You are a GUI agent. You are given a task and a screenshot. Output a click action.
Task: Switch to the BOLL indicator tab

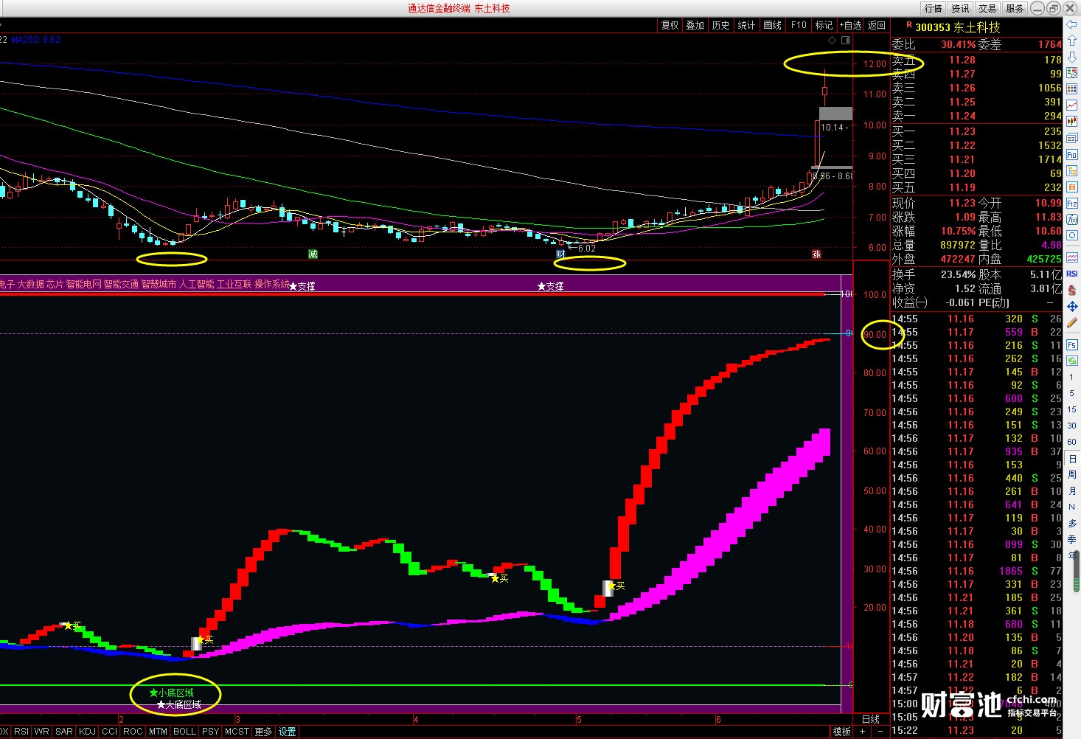point(184,732)
